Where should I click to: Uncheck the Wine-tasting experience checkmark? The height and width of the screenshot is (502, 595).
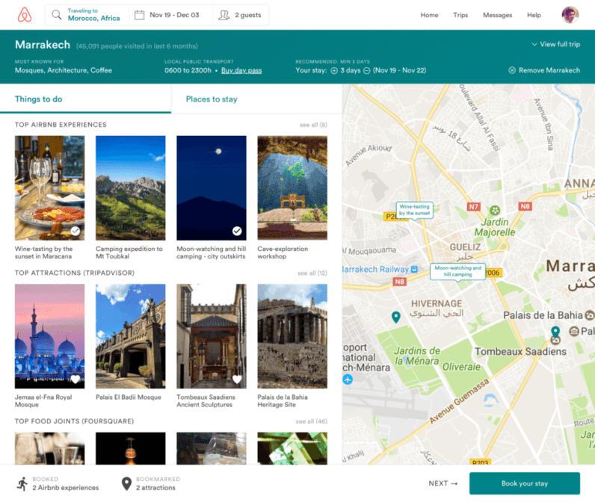pyautogui.click(x=75, y=231)
